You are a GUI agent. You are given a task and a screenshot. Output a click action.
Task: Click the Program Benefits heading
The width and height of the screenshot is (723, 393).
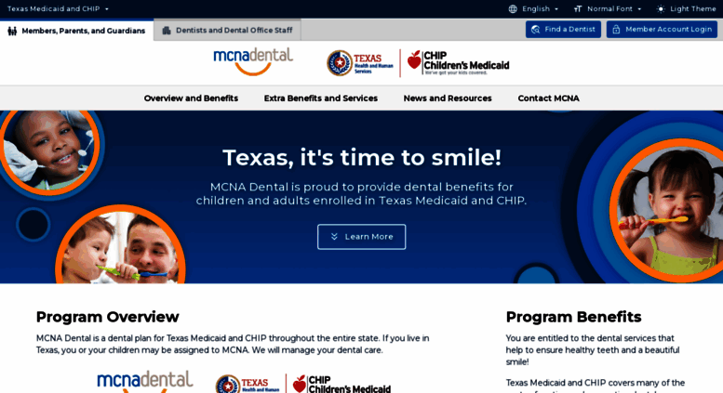point(573,317)
